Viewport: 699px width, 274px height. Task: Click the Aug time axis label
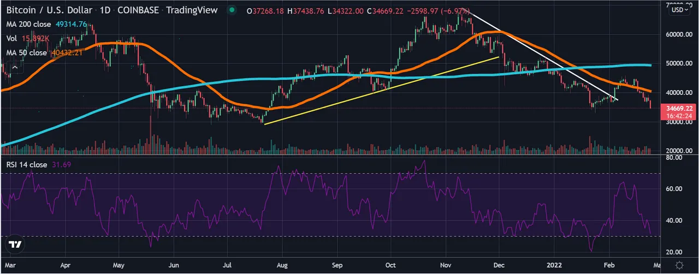coord(282,265)
